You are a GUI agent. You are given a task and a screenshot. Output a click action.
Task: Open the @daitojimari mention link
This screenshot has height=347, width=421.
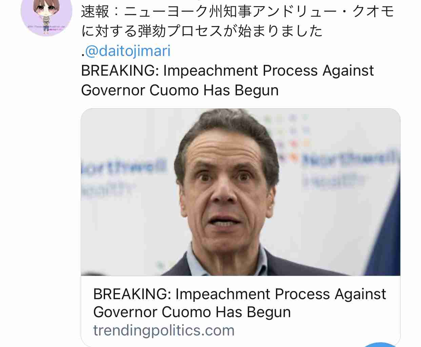(127, 51)
